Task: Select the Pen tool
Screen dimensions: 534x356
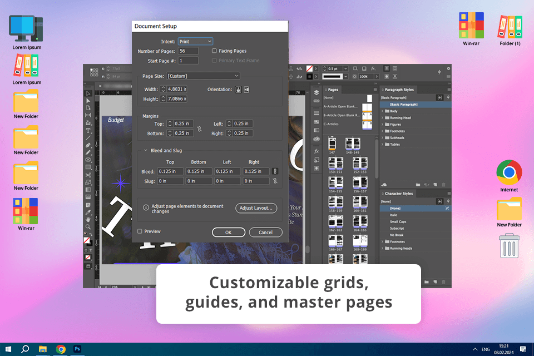Action: coord(88,145)
